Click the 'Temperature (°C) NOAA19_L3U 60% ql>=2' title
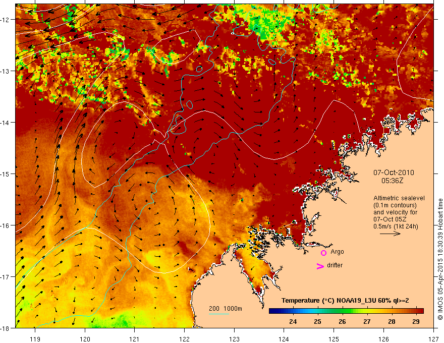 click(x=345, y=301)
